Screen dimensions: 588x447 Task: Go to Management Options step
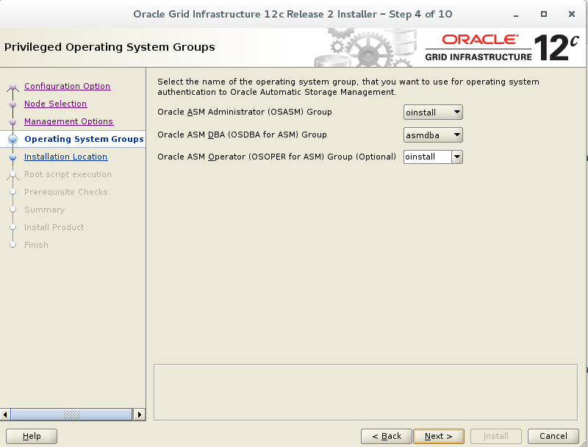[68, 121]
